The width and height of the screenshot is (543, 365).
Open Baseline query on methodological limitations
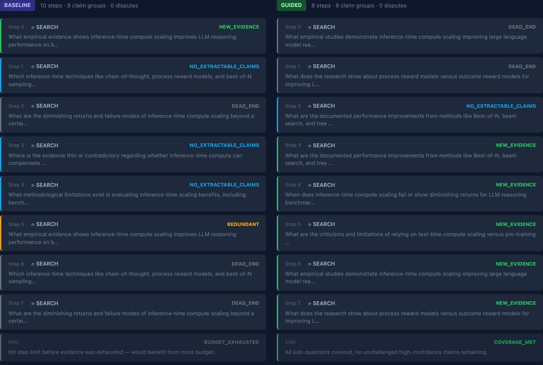point(127,199)
